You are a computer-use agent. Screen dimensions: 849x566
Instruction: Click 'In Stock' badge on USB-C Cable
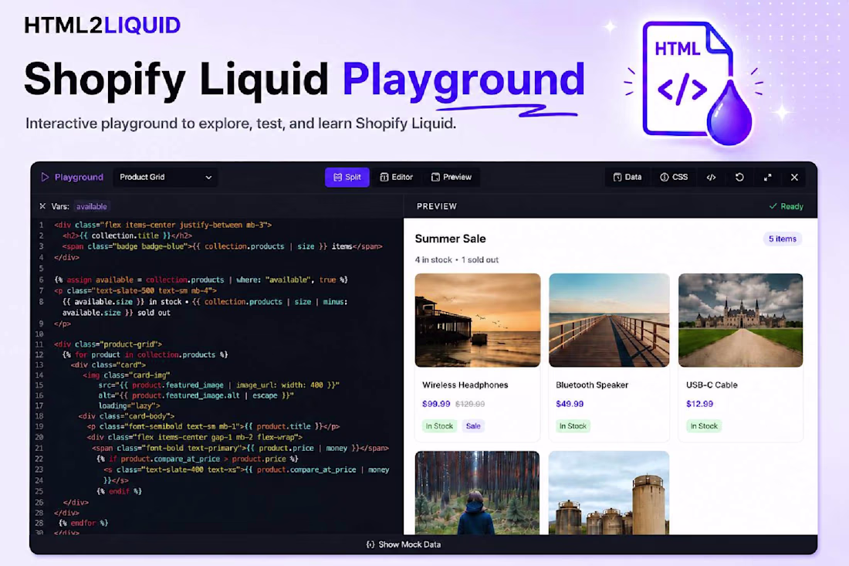click(x=703, y=426)
